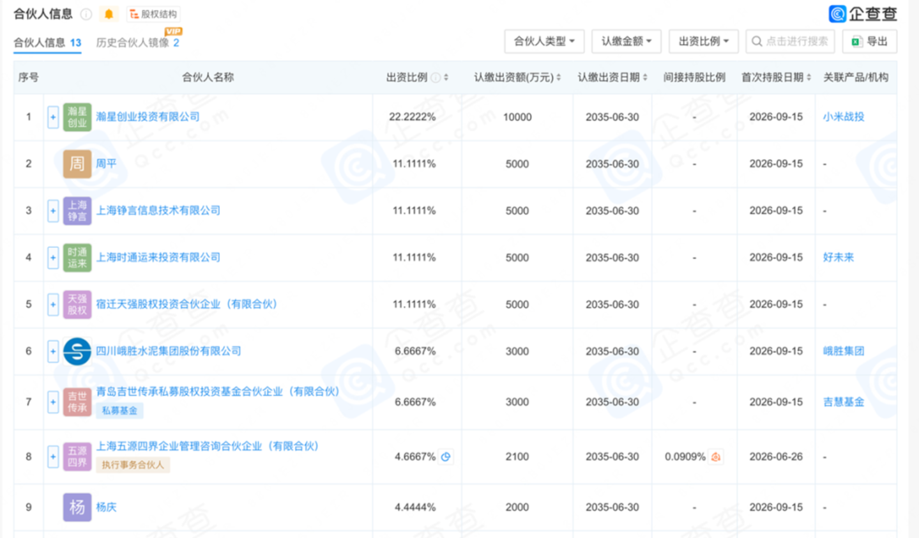The height and width of the screenshot is (538, 919).
Task: Click the orange bell alert icon
Action: [x=109, y=14]
